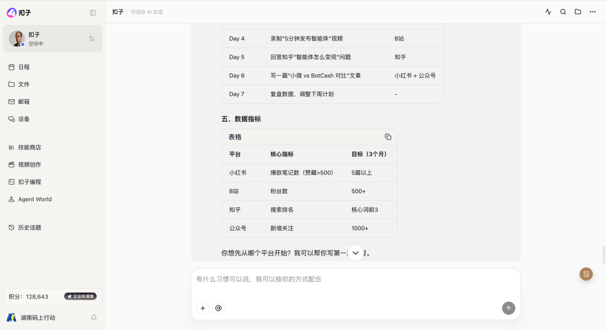Open the activity pulse icon in header
Viewport: 606px width, 330px height.
pos(548,12)
